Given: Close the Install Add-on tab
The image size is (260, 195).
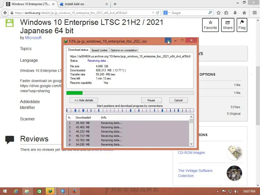Looking at the screenshot, I should click(x=106, y=4).
